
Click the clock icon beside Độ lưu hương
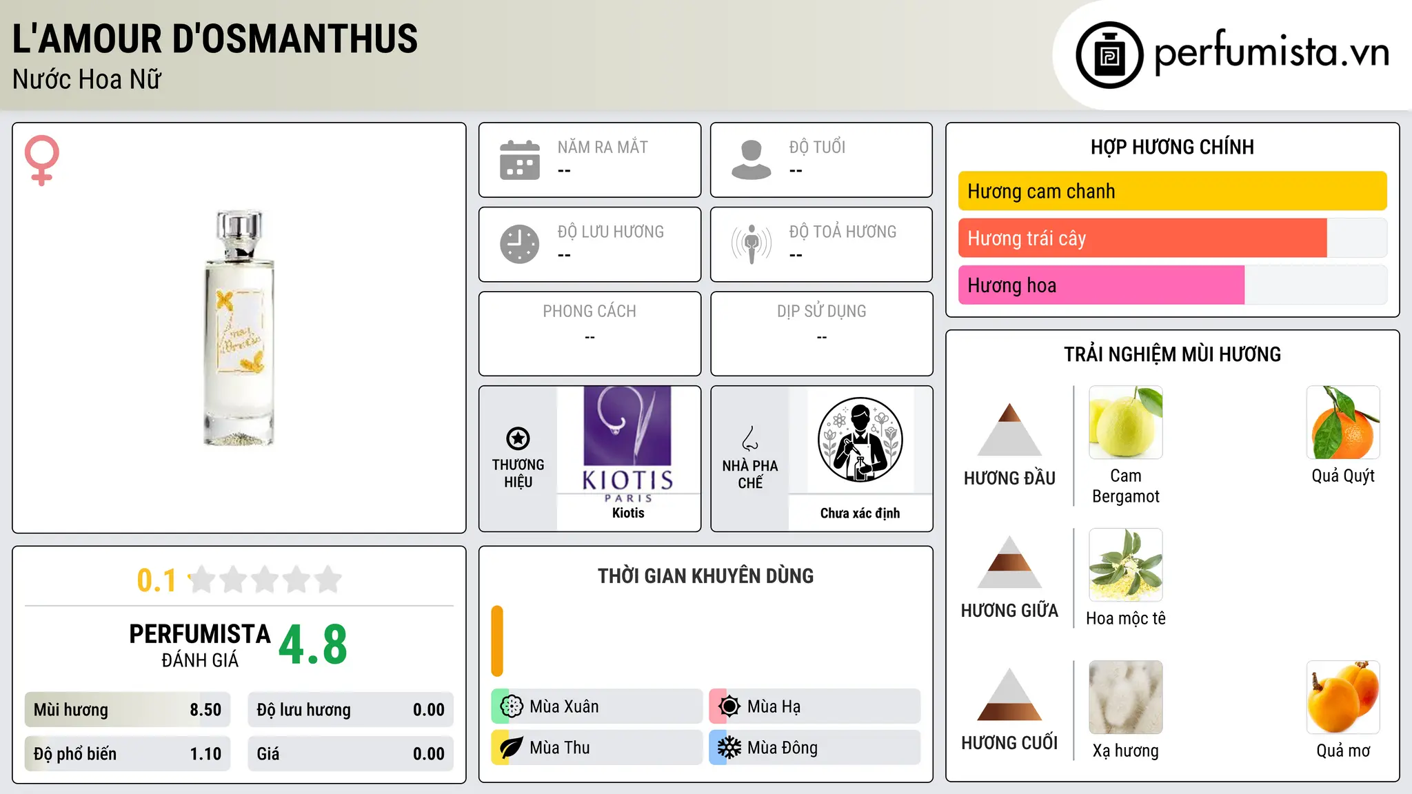(520, 244)
